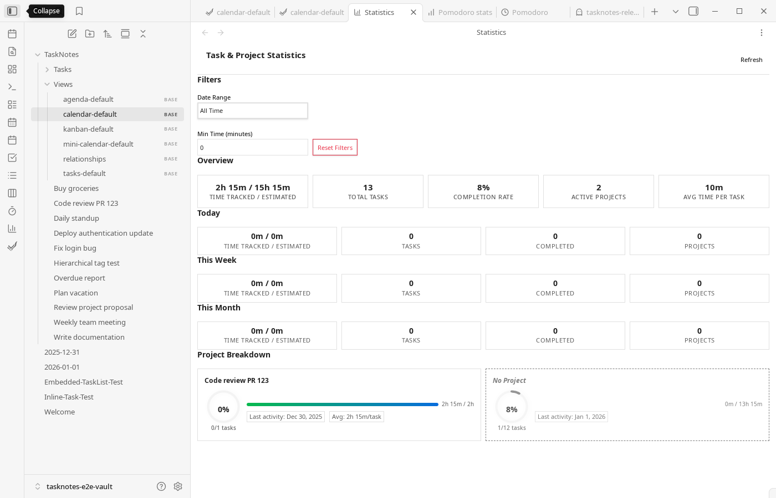776x498 pixels.
Task: Open the Statistics tab options menu
Action: click(762, 32)
